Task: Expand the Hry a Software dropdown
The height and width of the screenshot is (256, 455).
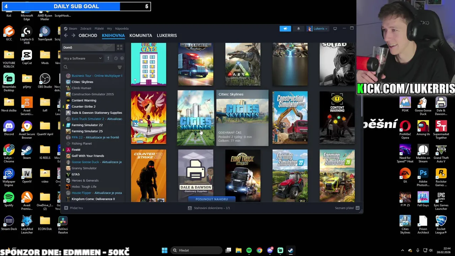Action: [82, 58]
